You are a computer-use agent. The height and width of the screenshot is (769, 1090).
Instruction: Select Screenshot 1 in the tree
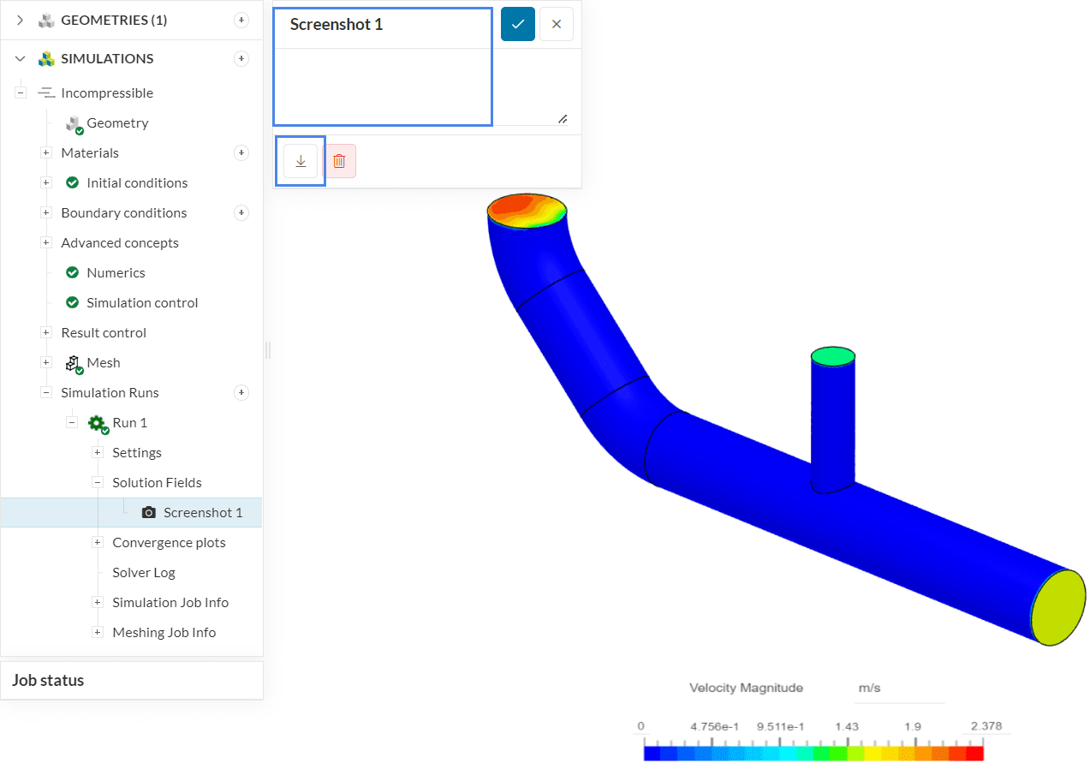point(202,512)
